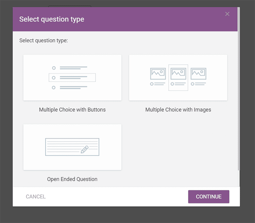Image resolution: width=255 pixels, height=223 pixels.
Task: Click the dimmed backdrop outside the dialog
Action: pos(6,112)
